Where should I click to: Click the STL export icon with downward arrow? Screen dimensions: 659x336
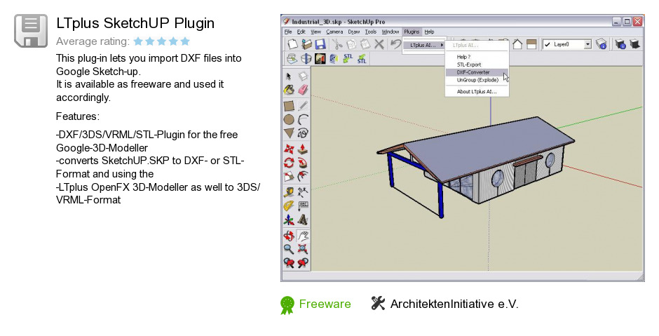348,58
